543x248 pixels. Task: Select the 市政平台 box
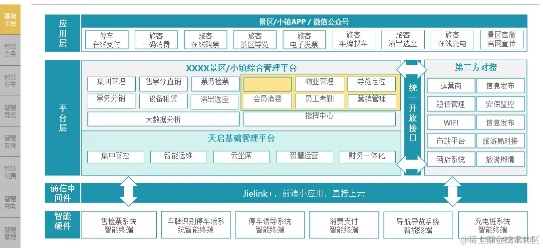(x=451, y=140)
